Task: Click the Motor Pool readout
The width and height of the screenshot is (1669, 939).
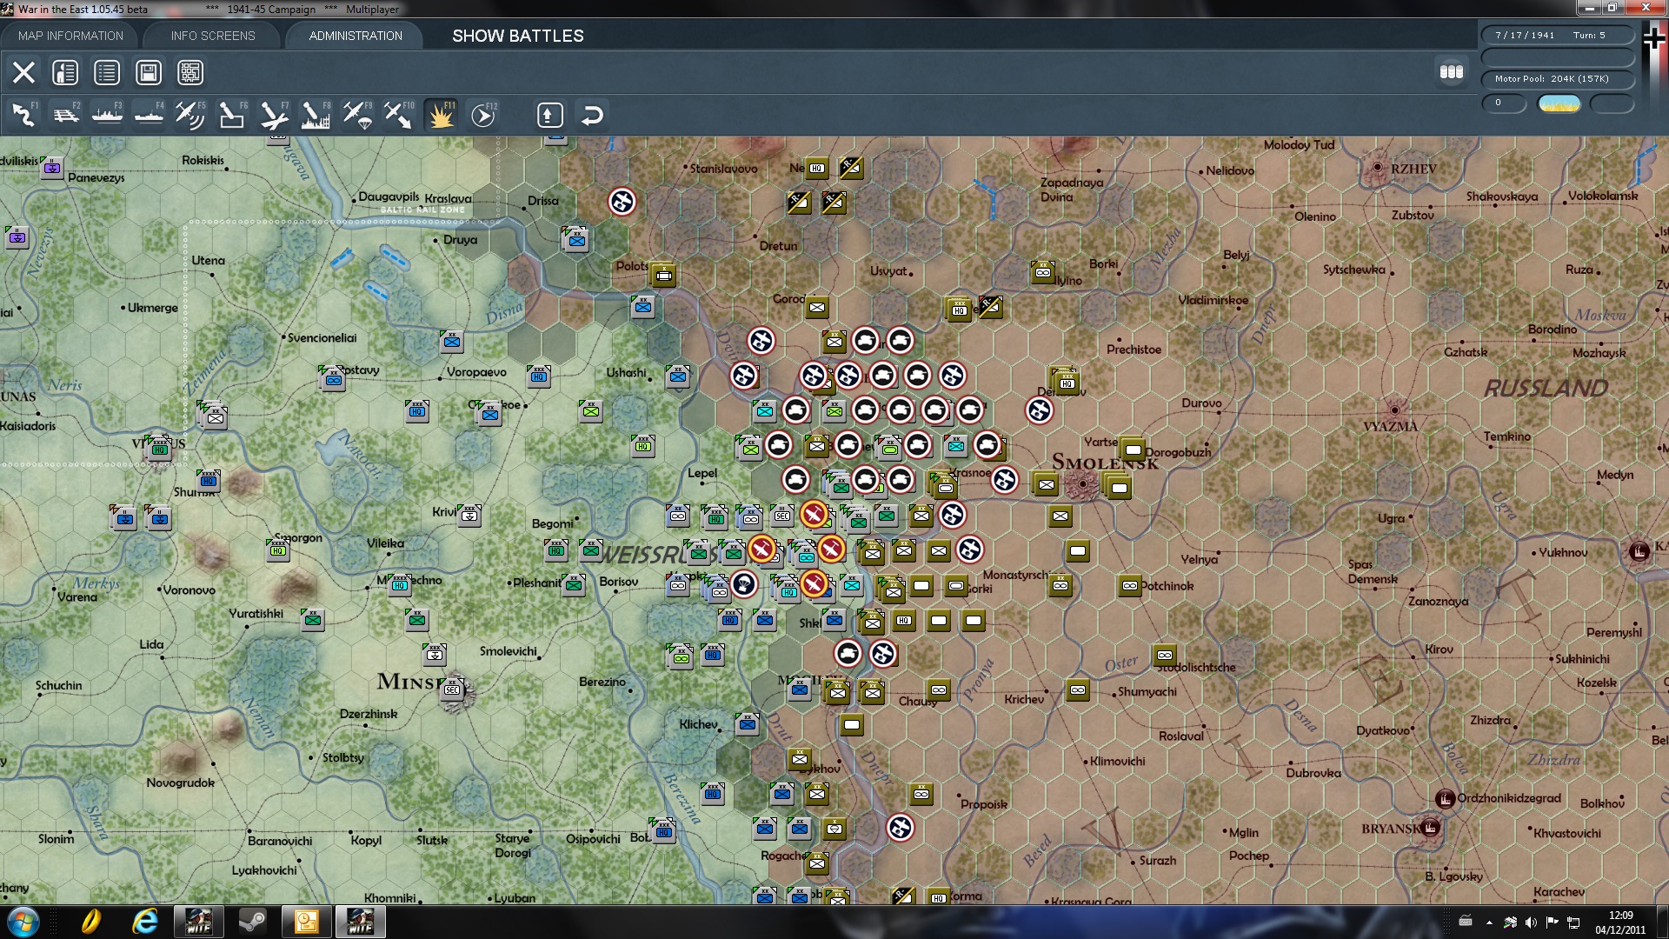Action: [x=1558, y=79]
